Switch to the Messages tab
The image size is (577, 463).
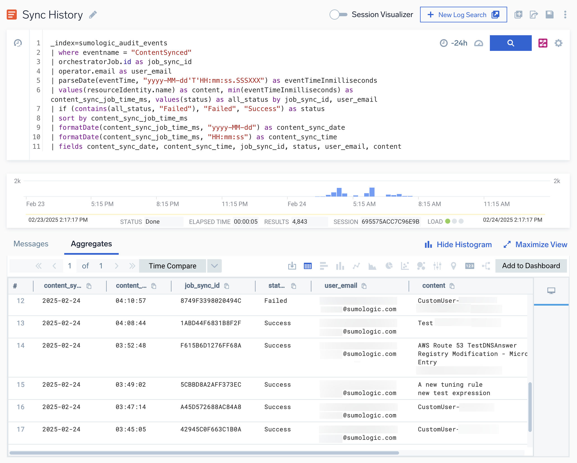(x=31, y=244)
